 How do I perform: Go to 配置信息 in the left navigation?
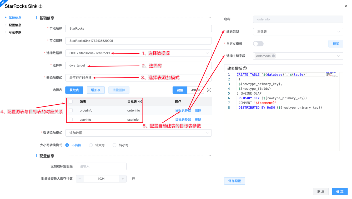[15, 25]
